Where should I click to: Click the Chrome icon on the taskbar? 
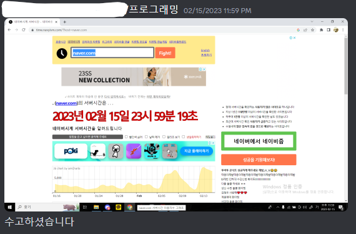[x=130, y=207]
